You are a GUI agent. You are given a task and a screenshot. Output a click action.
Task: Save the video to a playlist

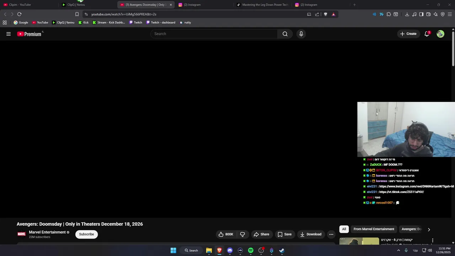tap(285, 234)
